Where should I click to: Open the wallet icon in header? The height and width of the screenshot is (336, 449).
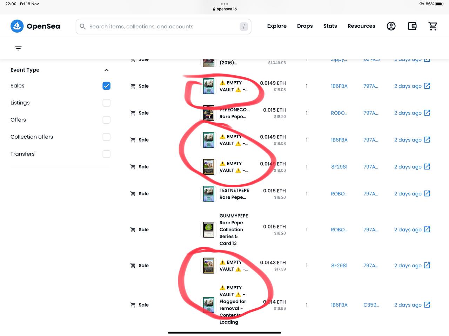[412, 26]
